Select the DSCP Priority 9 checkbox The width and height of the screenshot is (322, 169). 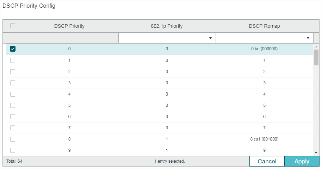pyautogui.click(x=13, y=150)
